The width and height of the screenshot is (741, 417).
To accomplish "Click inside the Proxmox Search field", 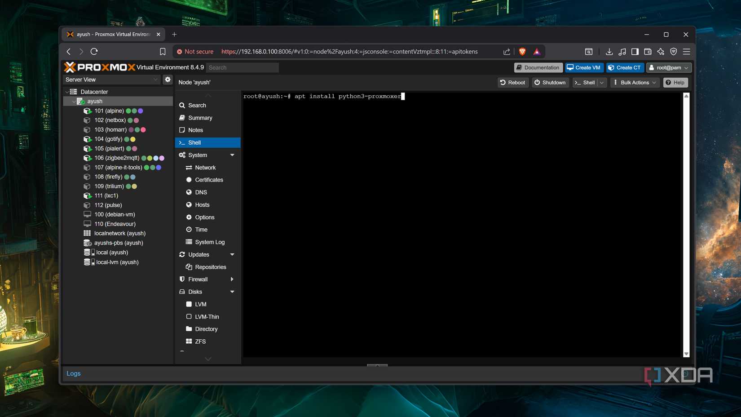I will point(243,67).
